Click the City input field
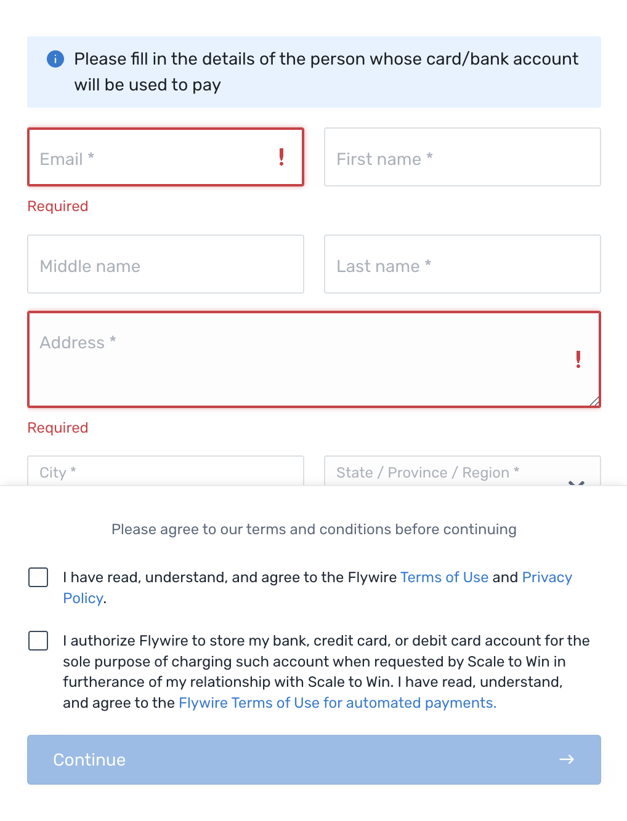Screen dimensions: 627x821 tap(166, 472)
